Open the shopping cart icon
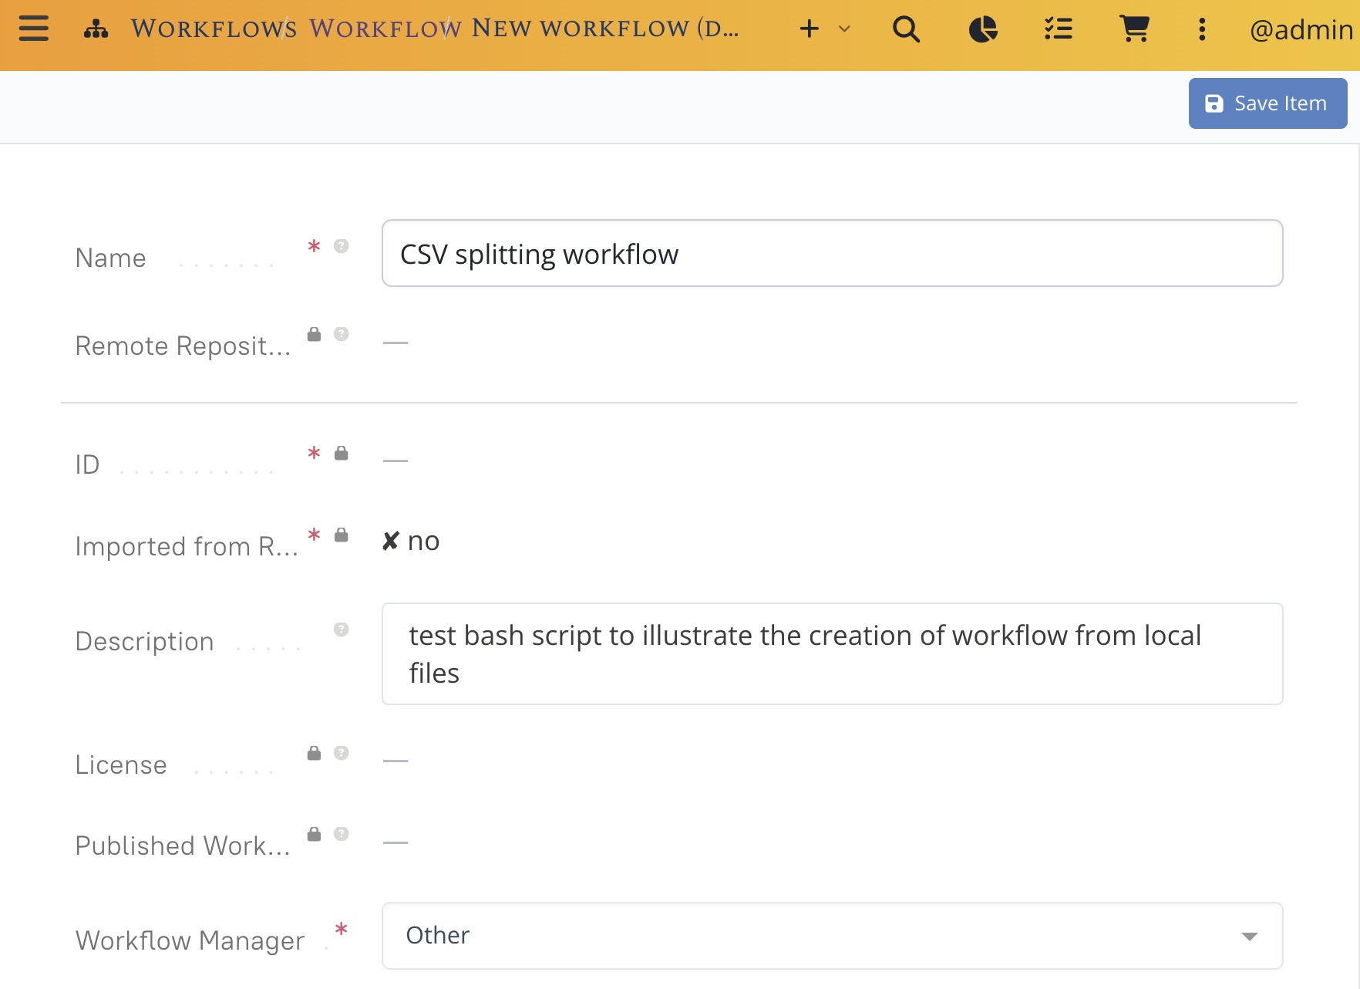This screenshot has height=989, width=1360. tap(1134, 29)
